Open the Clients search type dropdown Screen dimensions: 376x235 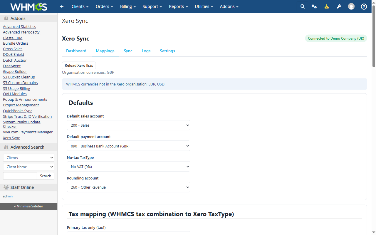click(x=29, y=158)
